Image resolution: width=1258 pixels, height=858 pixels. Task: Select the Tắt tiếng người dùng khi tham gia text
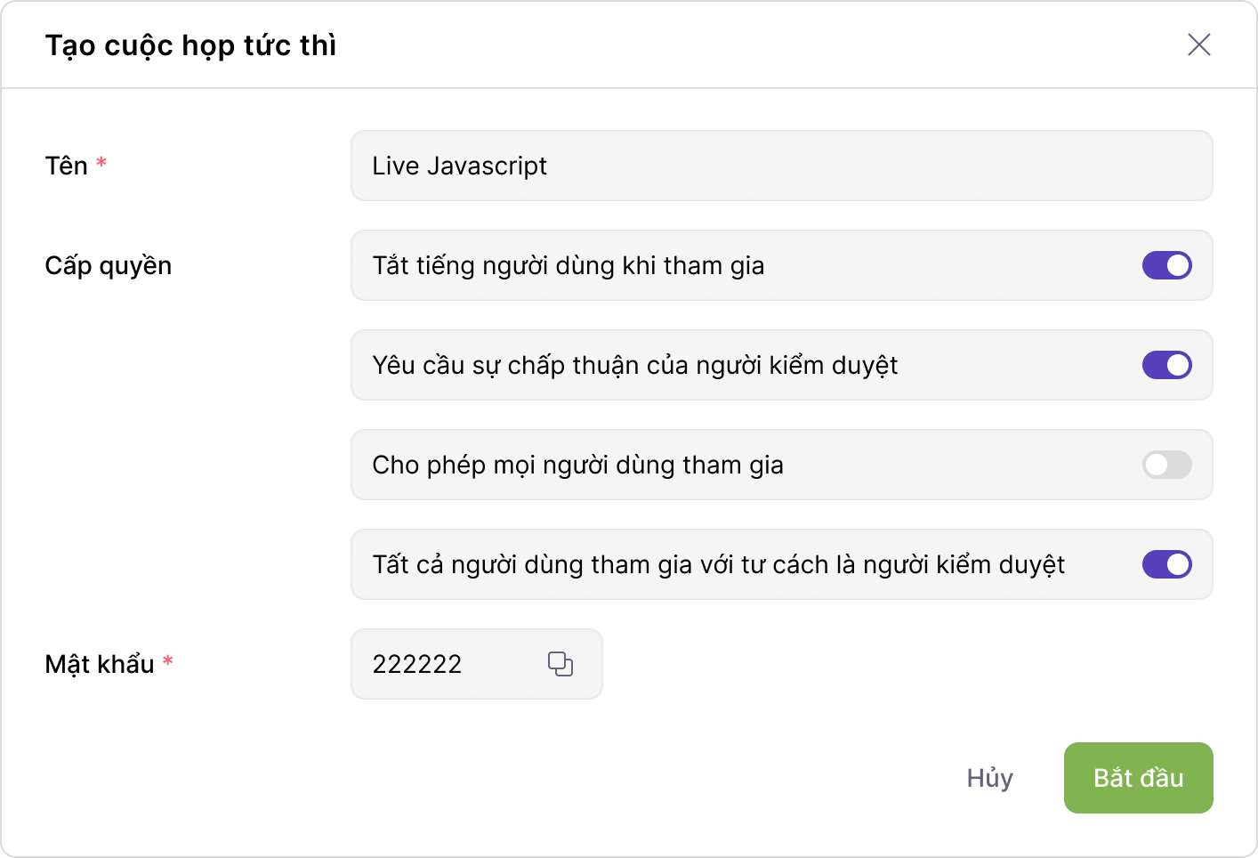[x=568, y=266]
